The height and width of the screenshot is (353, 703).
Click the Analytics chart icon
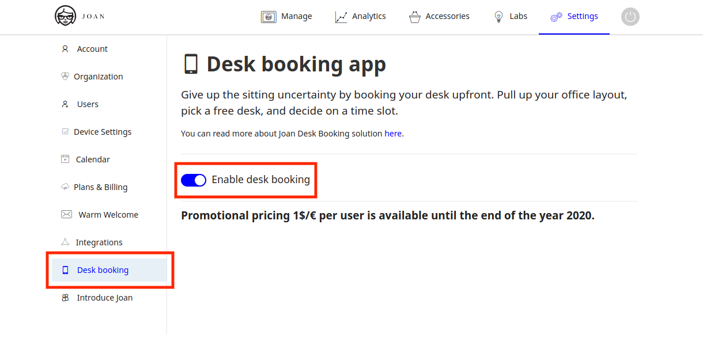point(341,17)
